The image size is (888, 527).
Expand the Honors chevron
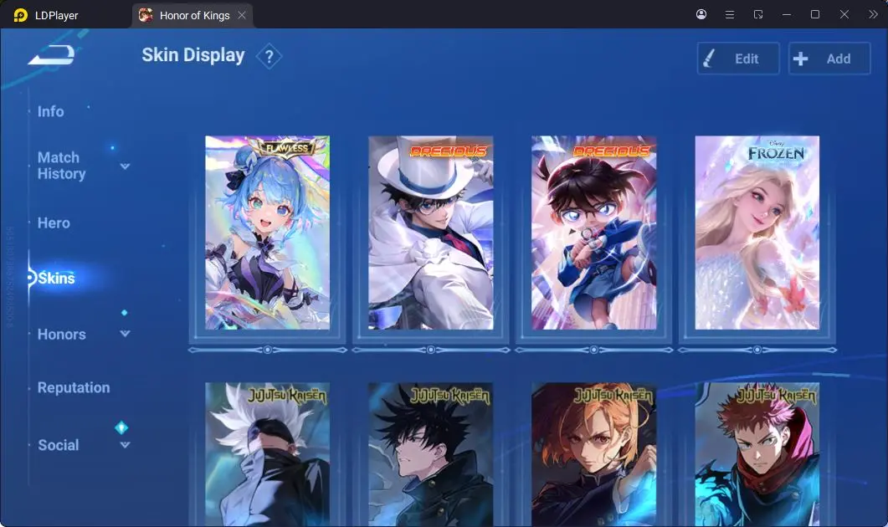point(126,334)
